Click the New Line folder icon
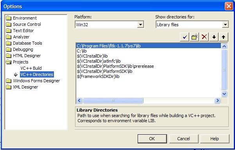Viewport: 235px width, 150px height. (194, 37)
